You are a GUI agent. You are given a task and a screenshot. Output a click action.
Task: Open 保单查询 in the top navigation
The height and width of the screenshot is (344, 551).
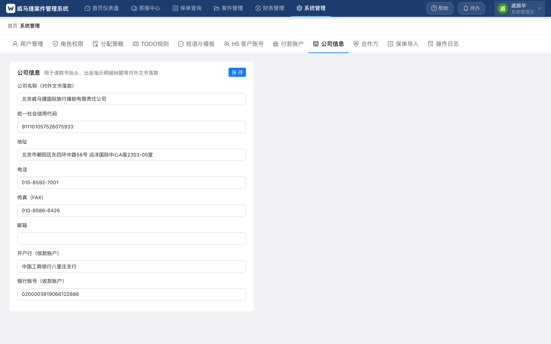187,8
